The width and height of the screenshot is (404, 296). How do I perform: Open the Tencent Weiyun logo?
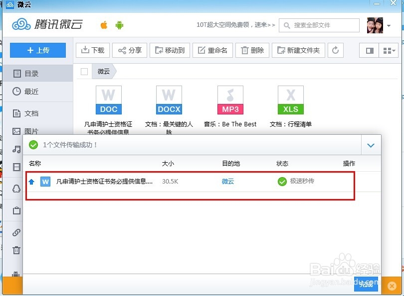coord(47,24)
